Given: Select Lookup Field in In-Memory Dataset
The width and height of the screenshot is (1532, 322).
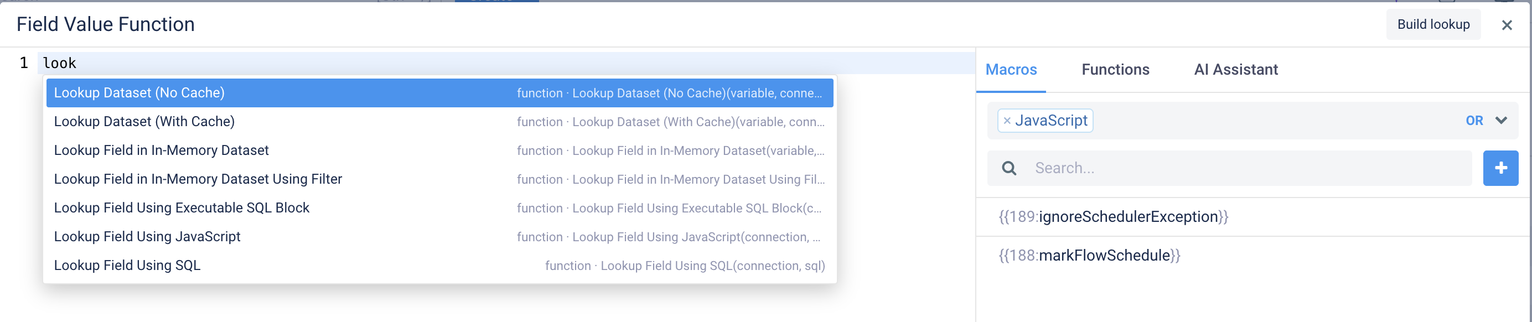Looking at the screenshot, I should (x=439, y=150).
